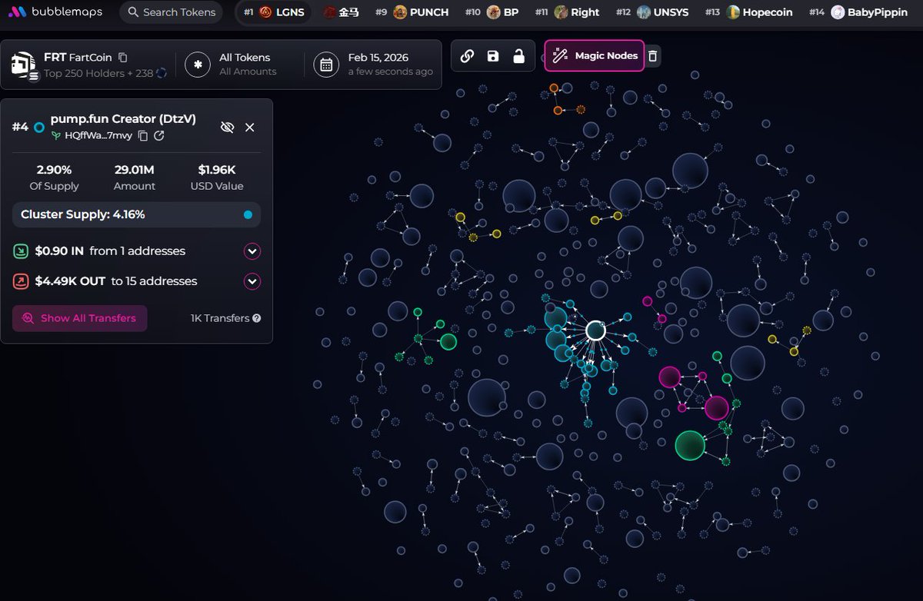Close the pump.fun Creator details panel
The image size is (923, 601).
250,127
